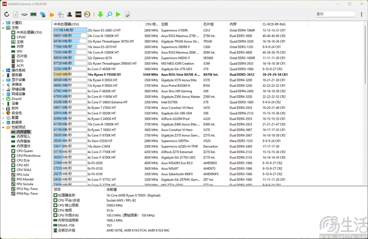Click the memory module toolbar icon
Screen dimensions: 368x239
point(33,14)
